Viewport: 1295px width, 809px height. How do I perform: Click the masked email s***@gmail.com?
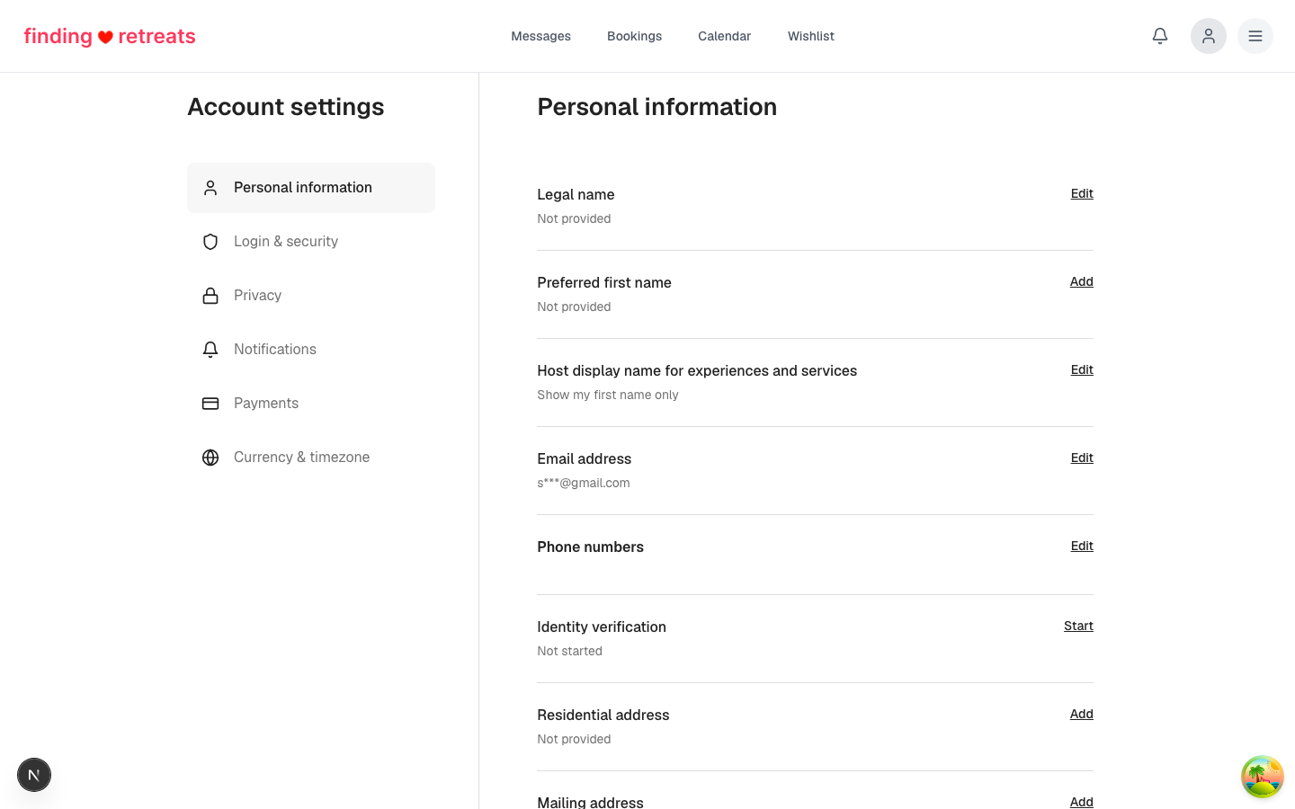pos(584,483)
